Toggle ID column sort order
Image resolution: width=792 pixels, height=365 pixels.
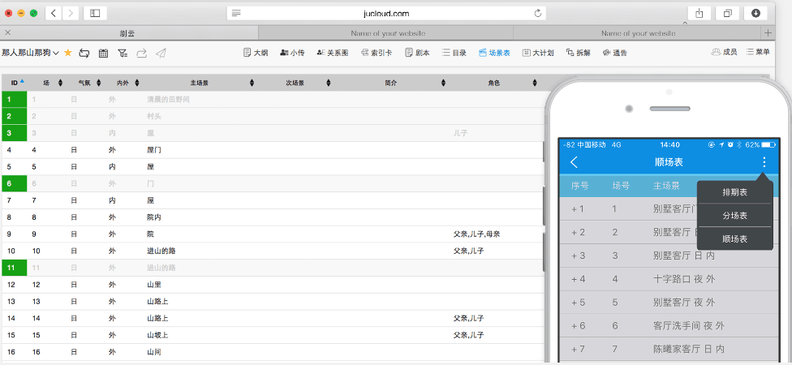click(16, 83)
